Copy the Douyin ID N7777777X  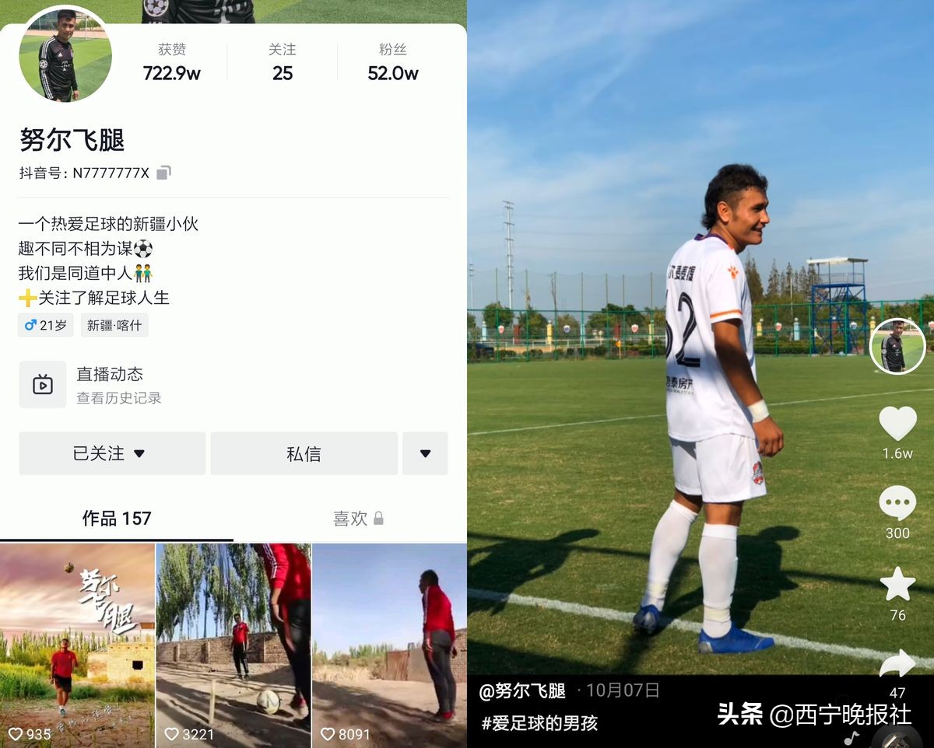163,173
